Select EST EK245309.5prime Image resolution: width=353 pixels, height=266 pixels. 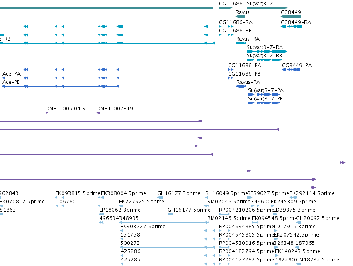(272, 206)
